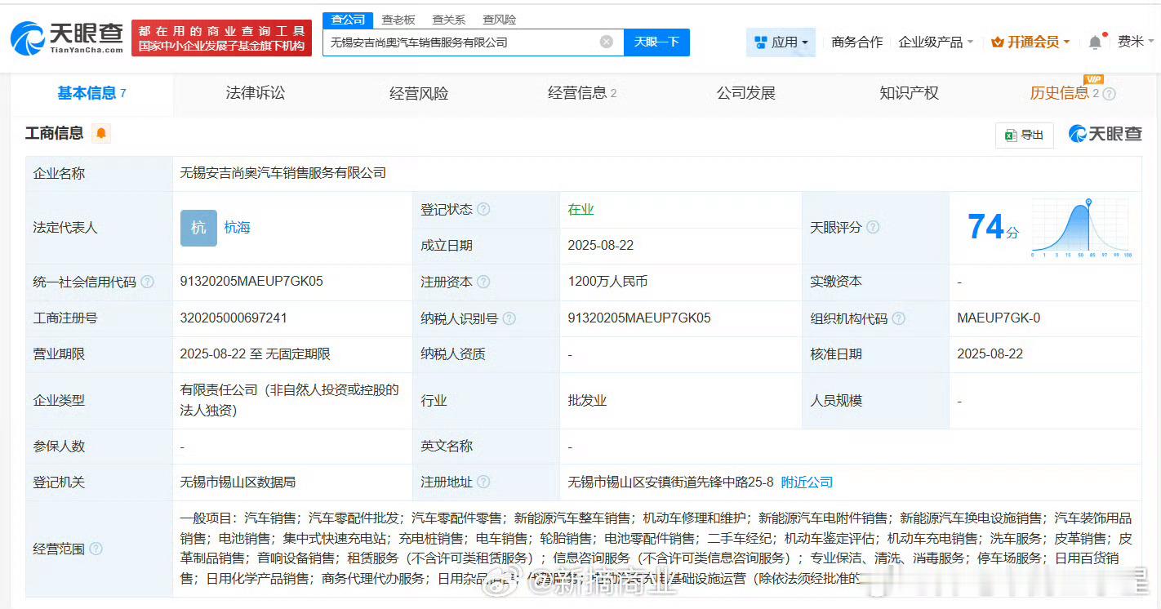The image size is (1161, 609).
Task: Open the 应用 dropdown menu
Action: tap(781, 42)
